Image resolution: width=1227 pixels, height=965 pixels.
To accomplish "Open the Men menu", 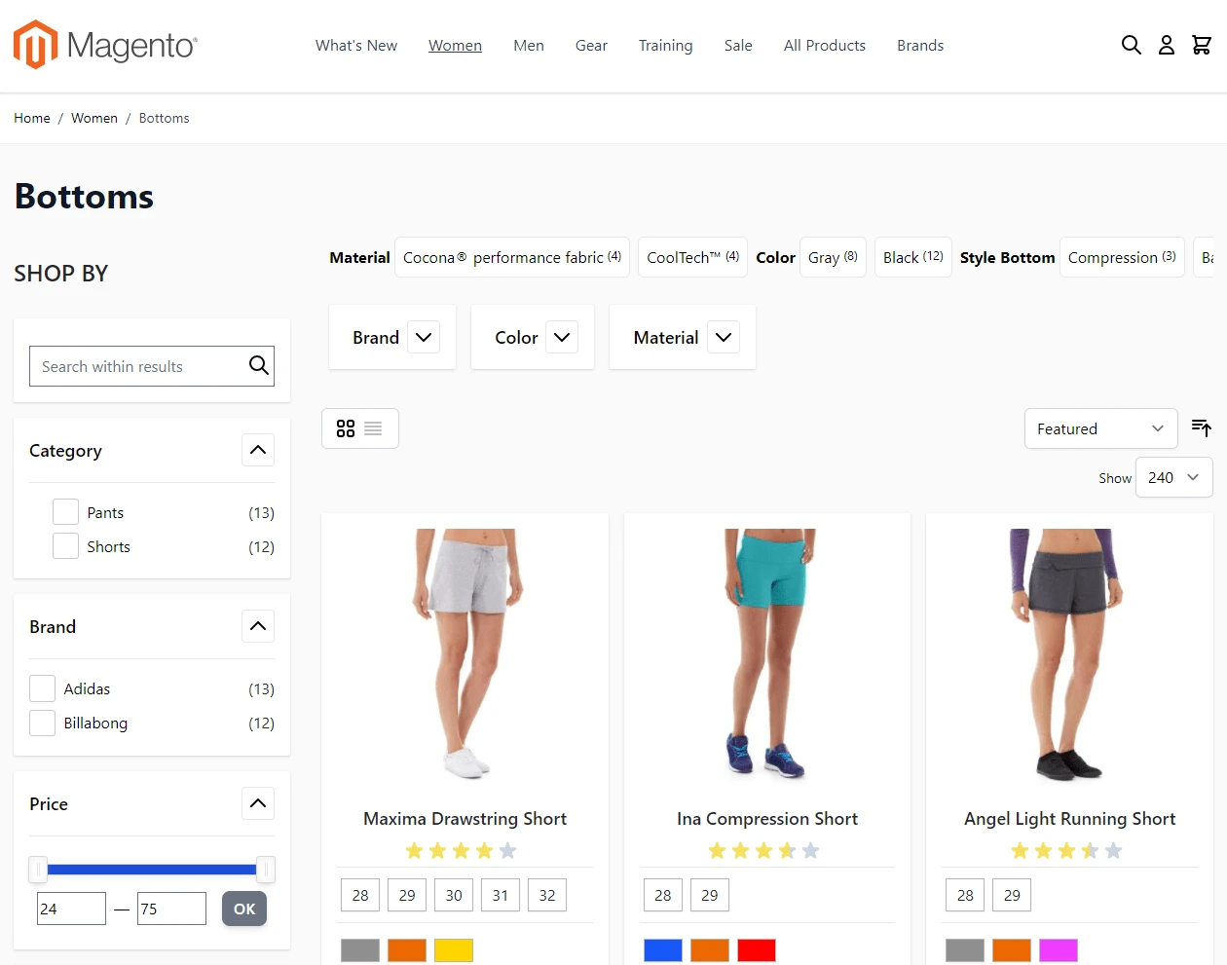I will pos(529,46).
